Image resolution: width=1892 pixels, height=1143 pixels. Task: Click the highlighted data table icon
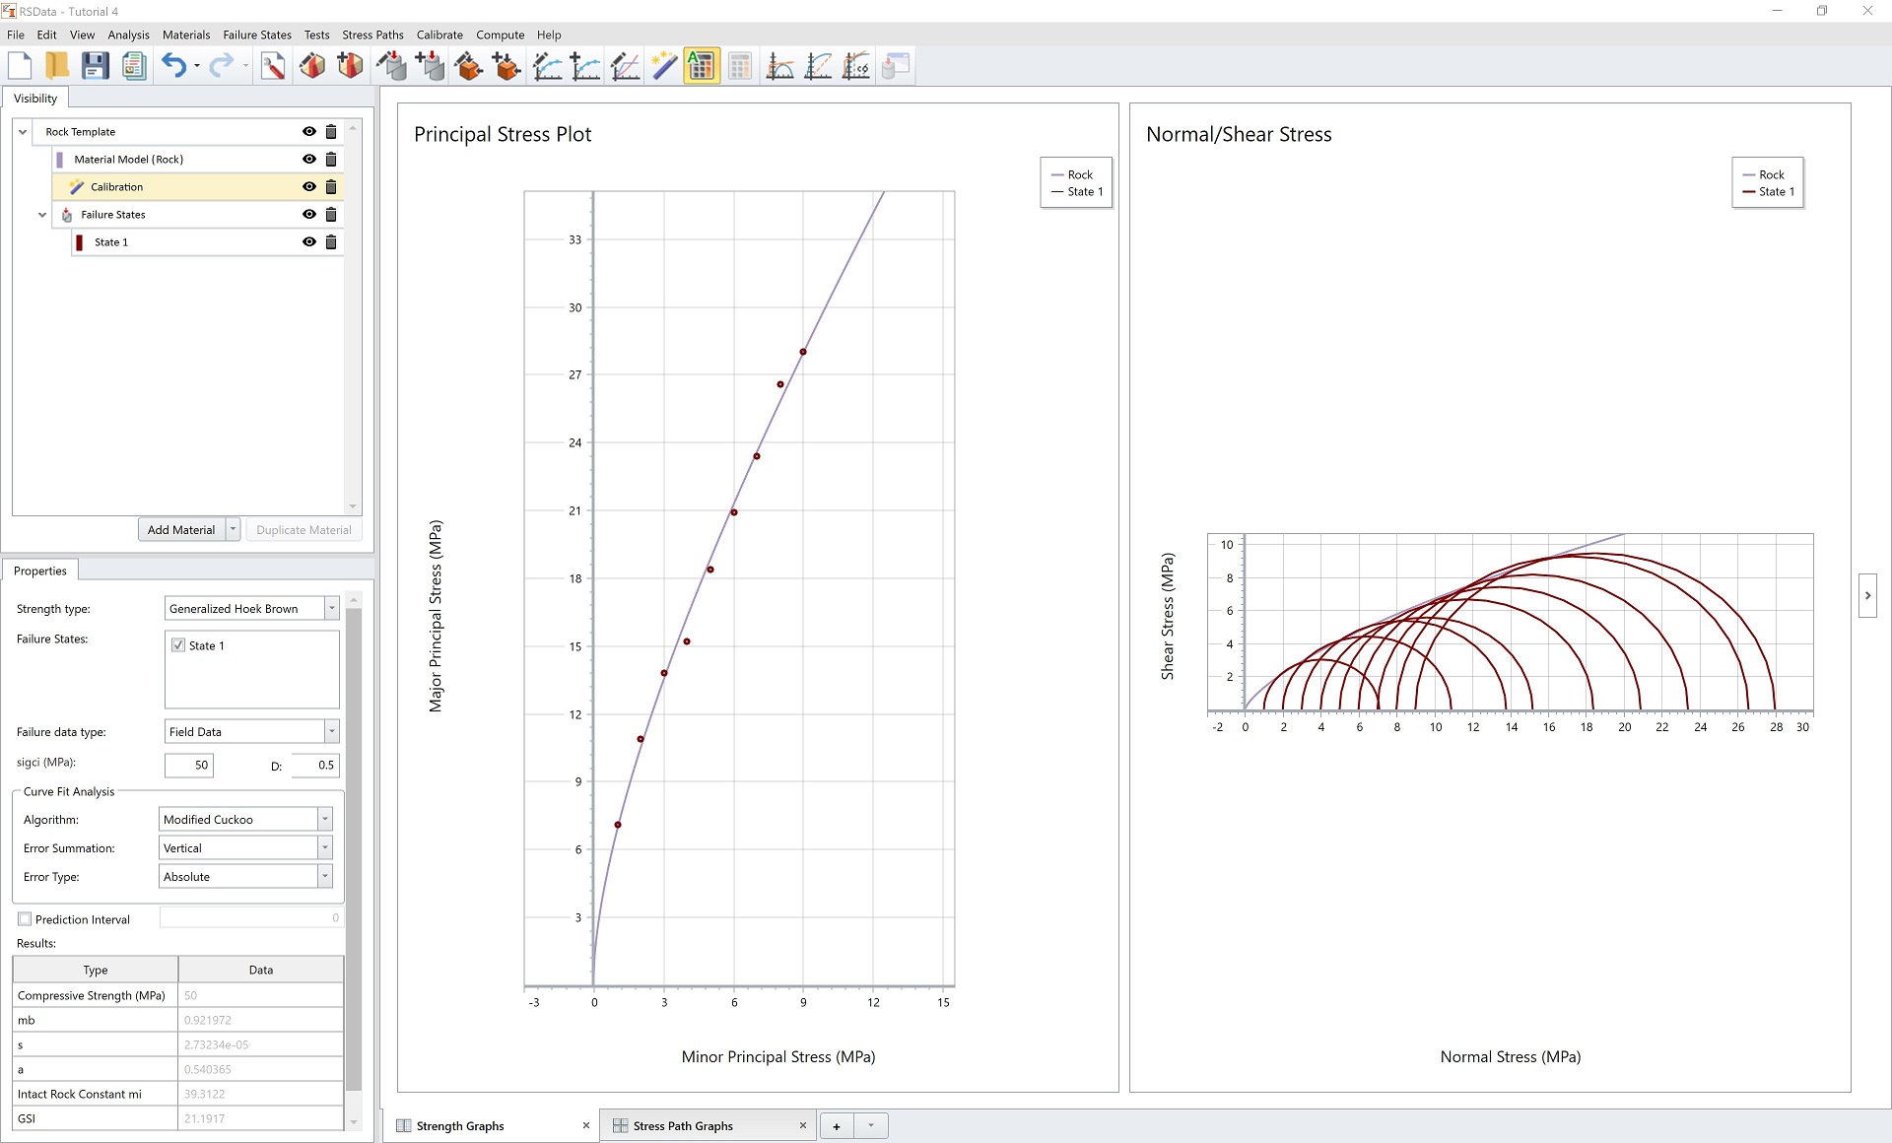click(x=701, y=65)
